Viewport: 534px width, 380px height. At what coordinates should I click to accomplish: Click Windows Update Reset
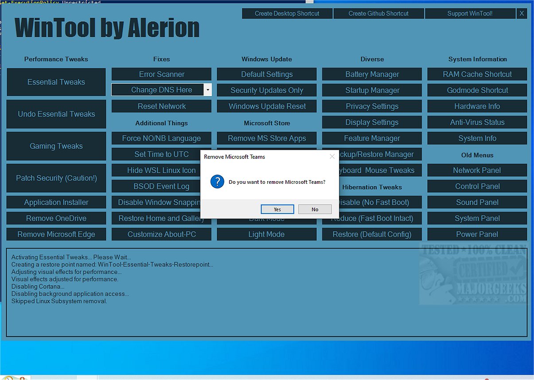pos(267,106)
